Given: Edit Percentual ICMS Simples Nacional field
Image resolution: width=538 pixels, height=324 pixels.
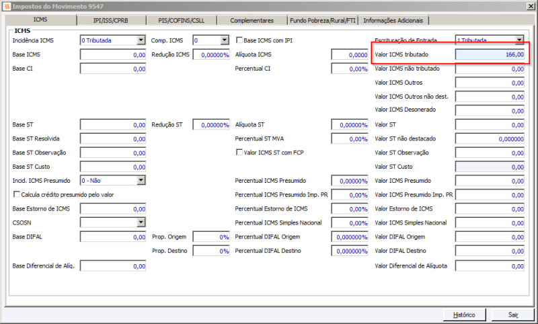Looking at the screenshot, I should click(350, 223).
